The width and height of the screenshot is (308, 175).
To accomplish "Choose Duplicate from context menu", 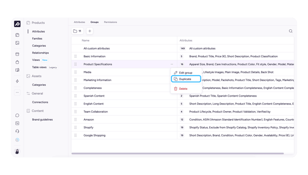I will point(186,79).
